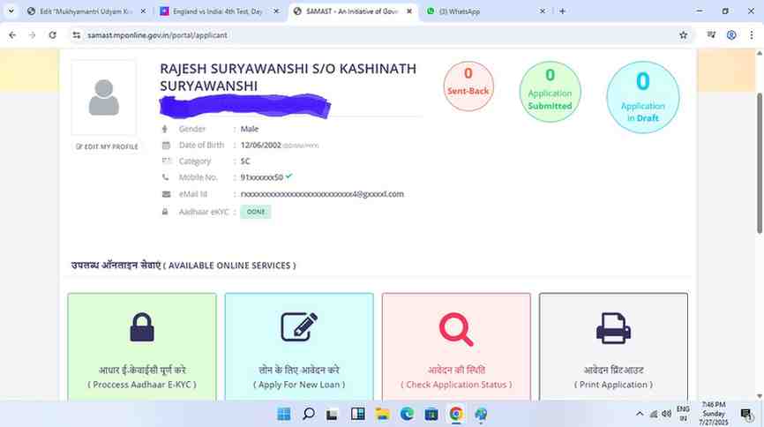The image size is (764, 427).
Task: Click the printer icon on Print Application card
Action: pos(613,328)
